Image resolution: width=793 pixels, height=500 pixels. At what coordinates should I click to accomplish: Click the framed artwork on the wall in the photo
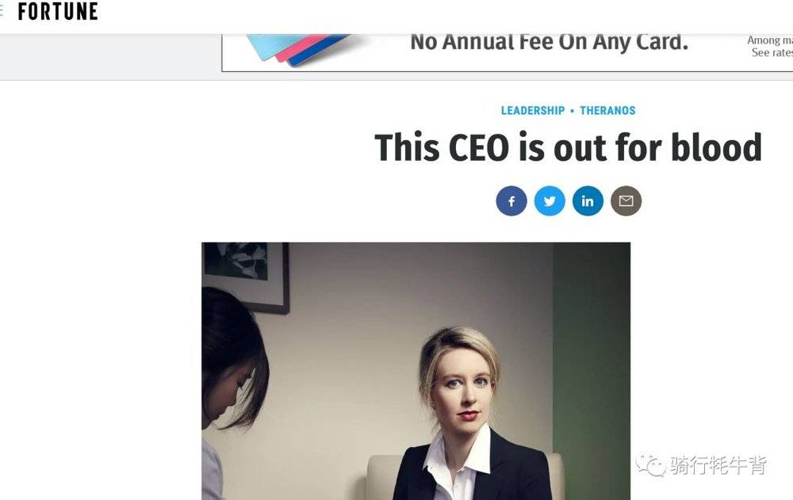[245, 277]
